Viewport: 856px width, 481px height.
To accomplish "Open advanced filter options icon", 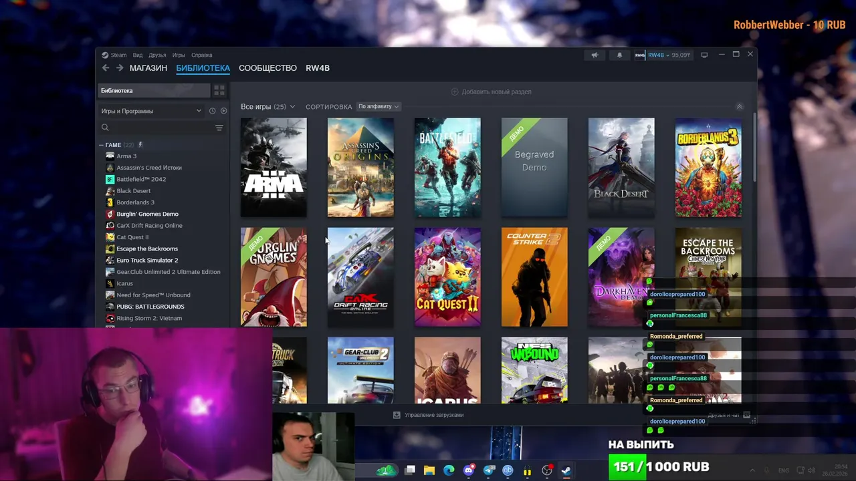I will 219,128.
